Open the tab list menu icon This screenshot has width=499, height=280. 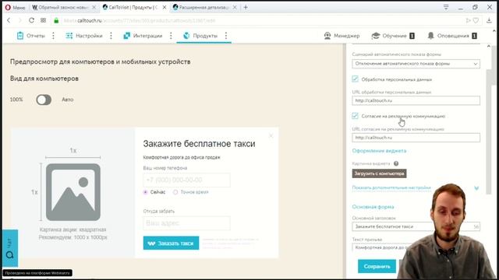[446, 7]
